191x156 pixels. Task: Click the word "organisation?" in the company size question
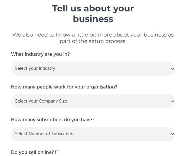102,87
